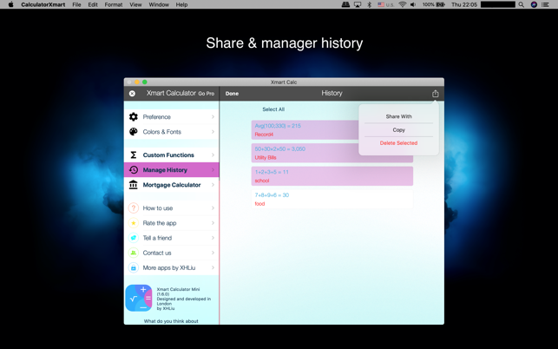The height and width of the screenshot is (349, 558).
Task: Click the battery status icon
Action: tap(441, 4)
